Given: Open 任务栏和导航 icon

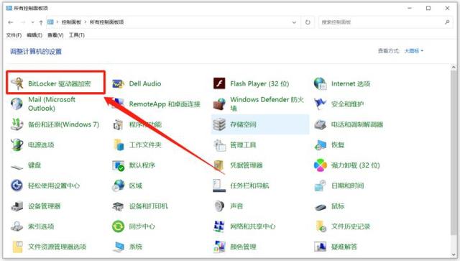Looking at the screenshot, I should coord(219,186).
